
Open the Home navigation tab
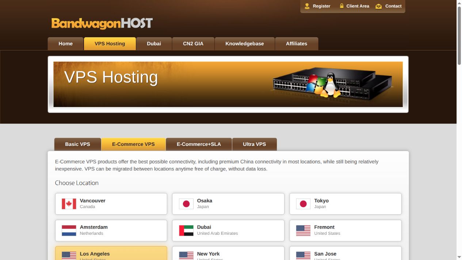65,44
